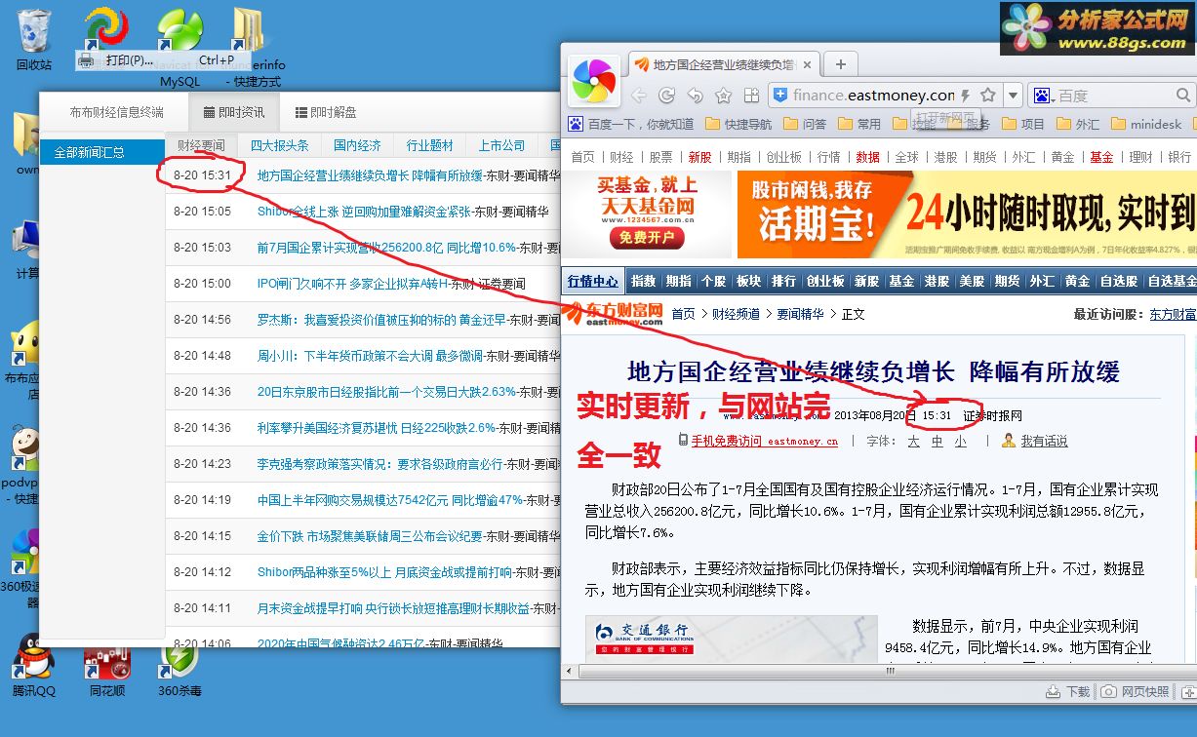Open favorites star icon in browser toolbar
1197x737 pixels.
click(723, 96)
